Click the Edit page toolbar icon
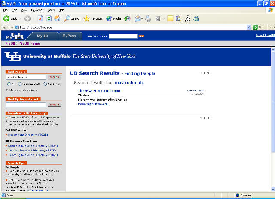275x199 pixels. click(158, 18)
